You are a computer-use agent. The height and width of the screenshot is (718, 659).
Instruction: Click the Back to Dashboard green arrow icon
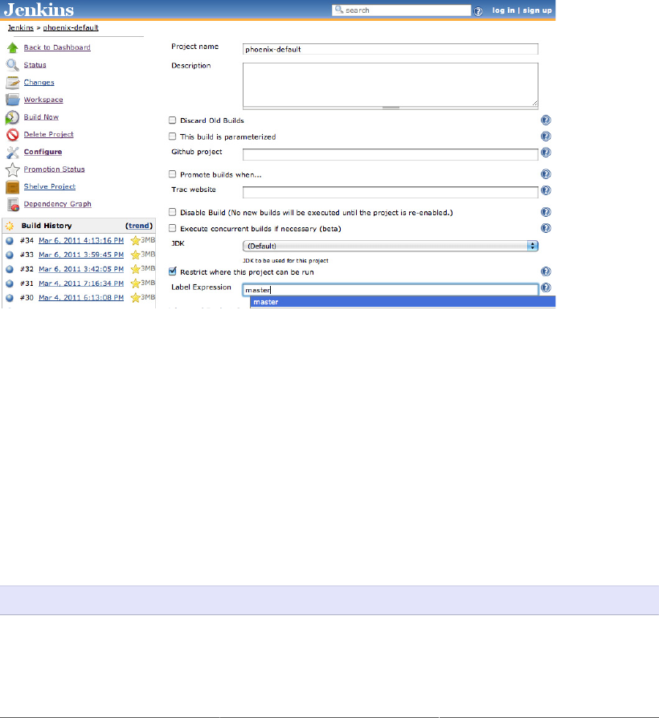click(x=12, y=47)
